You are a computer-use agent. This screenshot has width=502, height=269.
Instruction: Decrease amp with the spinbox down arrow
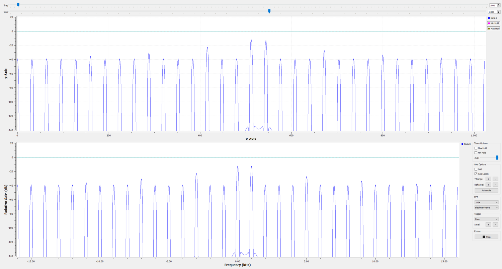pos(498,13)
